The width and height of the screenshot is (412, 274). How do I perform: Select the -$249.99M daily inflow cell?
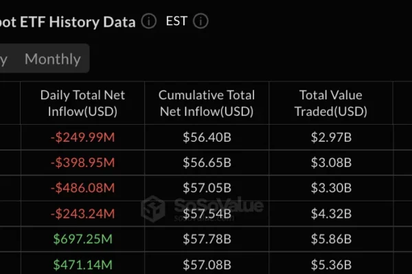point(82,137)
